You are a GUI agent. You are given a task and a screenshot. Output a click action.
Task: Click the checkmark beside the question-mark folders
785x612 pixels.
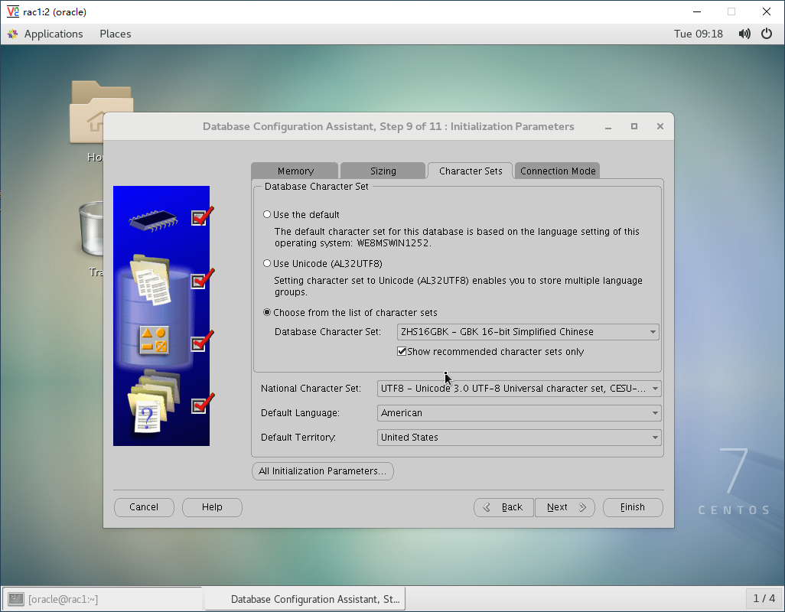[202, 404]
